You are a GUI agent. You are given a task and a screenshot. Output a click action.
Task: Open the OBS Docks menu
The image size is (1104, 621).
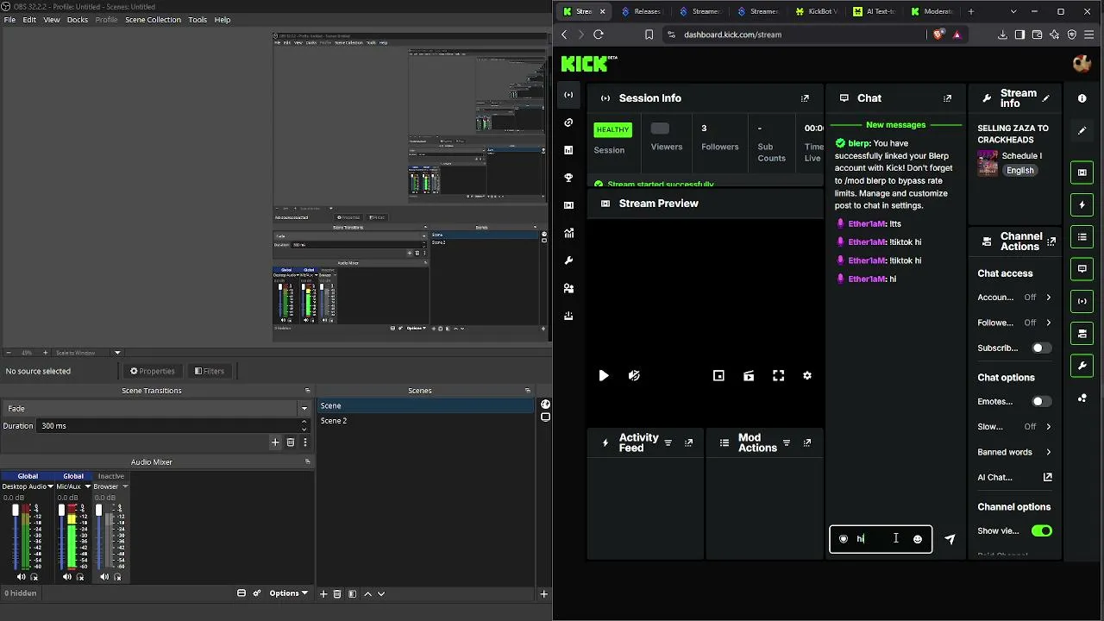point(78,20)
